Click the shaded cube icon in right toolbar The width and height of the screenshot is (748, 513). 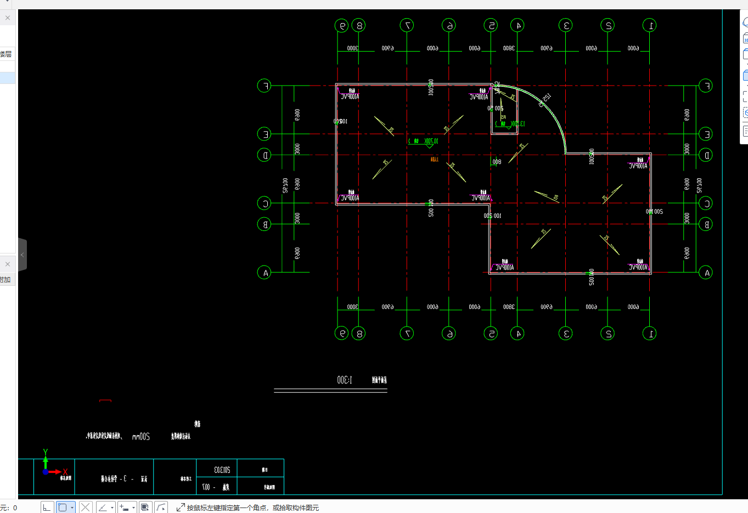pos(745,75)
